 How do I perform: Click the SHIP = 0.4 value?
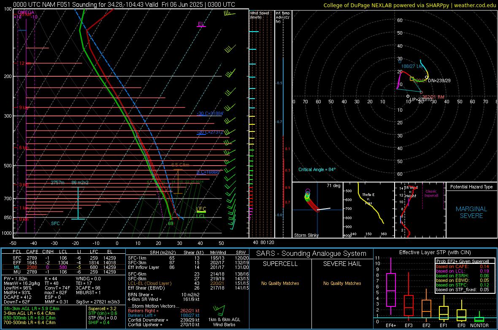99,323
